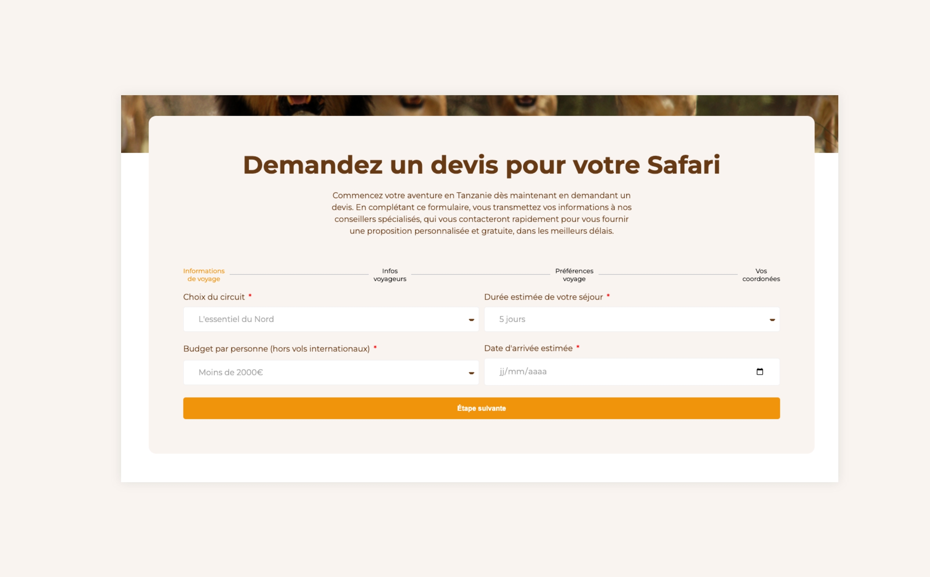Open the Durée estimée de votre séjour dropdown
Viewport: 930px width, 577px height.
pos(632,319)
